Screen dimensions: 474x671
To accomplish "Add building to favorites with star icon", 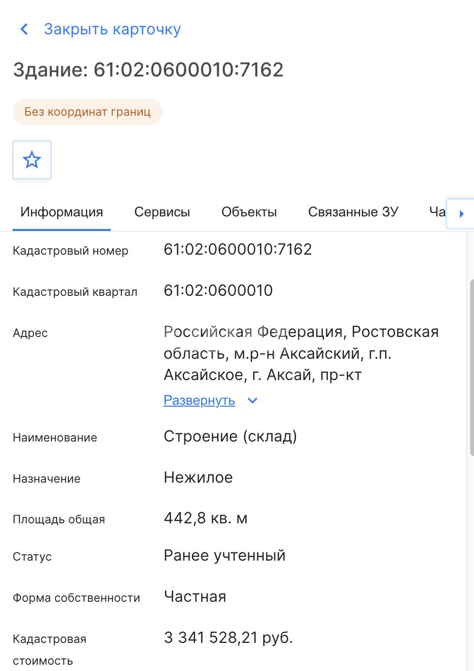I will (32, 160).
